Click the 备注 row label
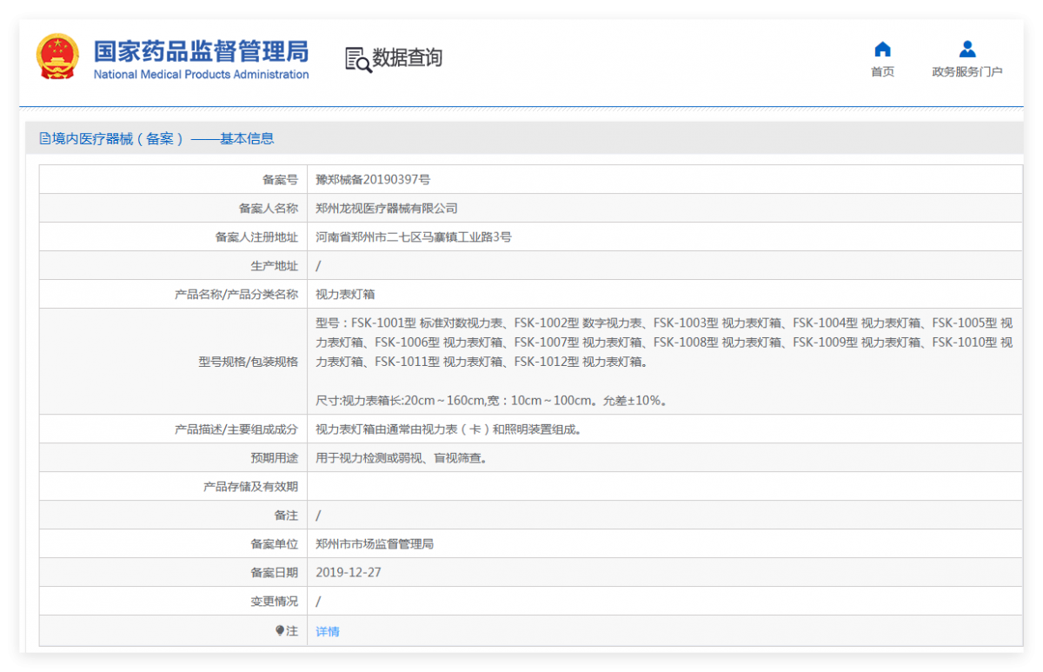 (x=286, y=516)
